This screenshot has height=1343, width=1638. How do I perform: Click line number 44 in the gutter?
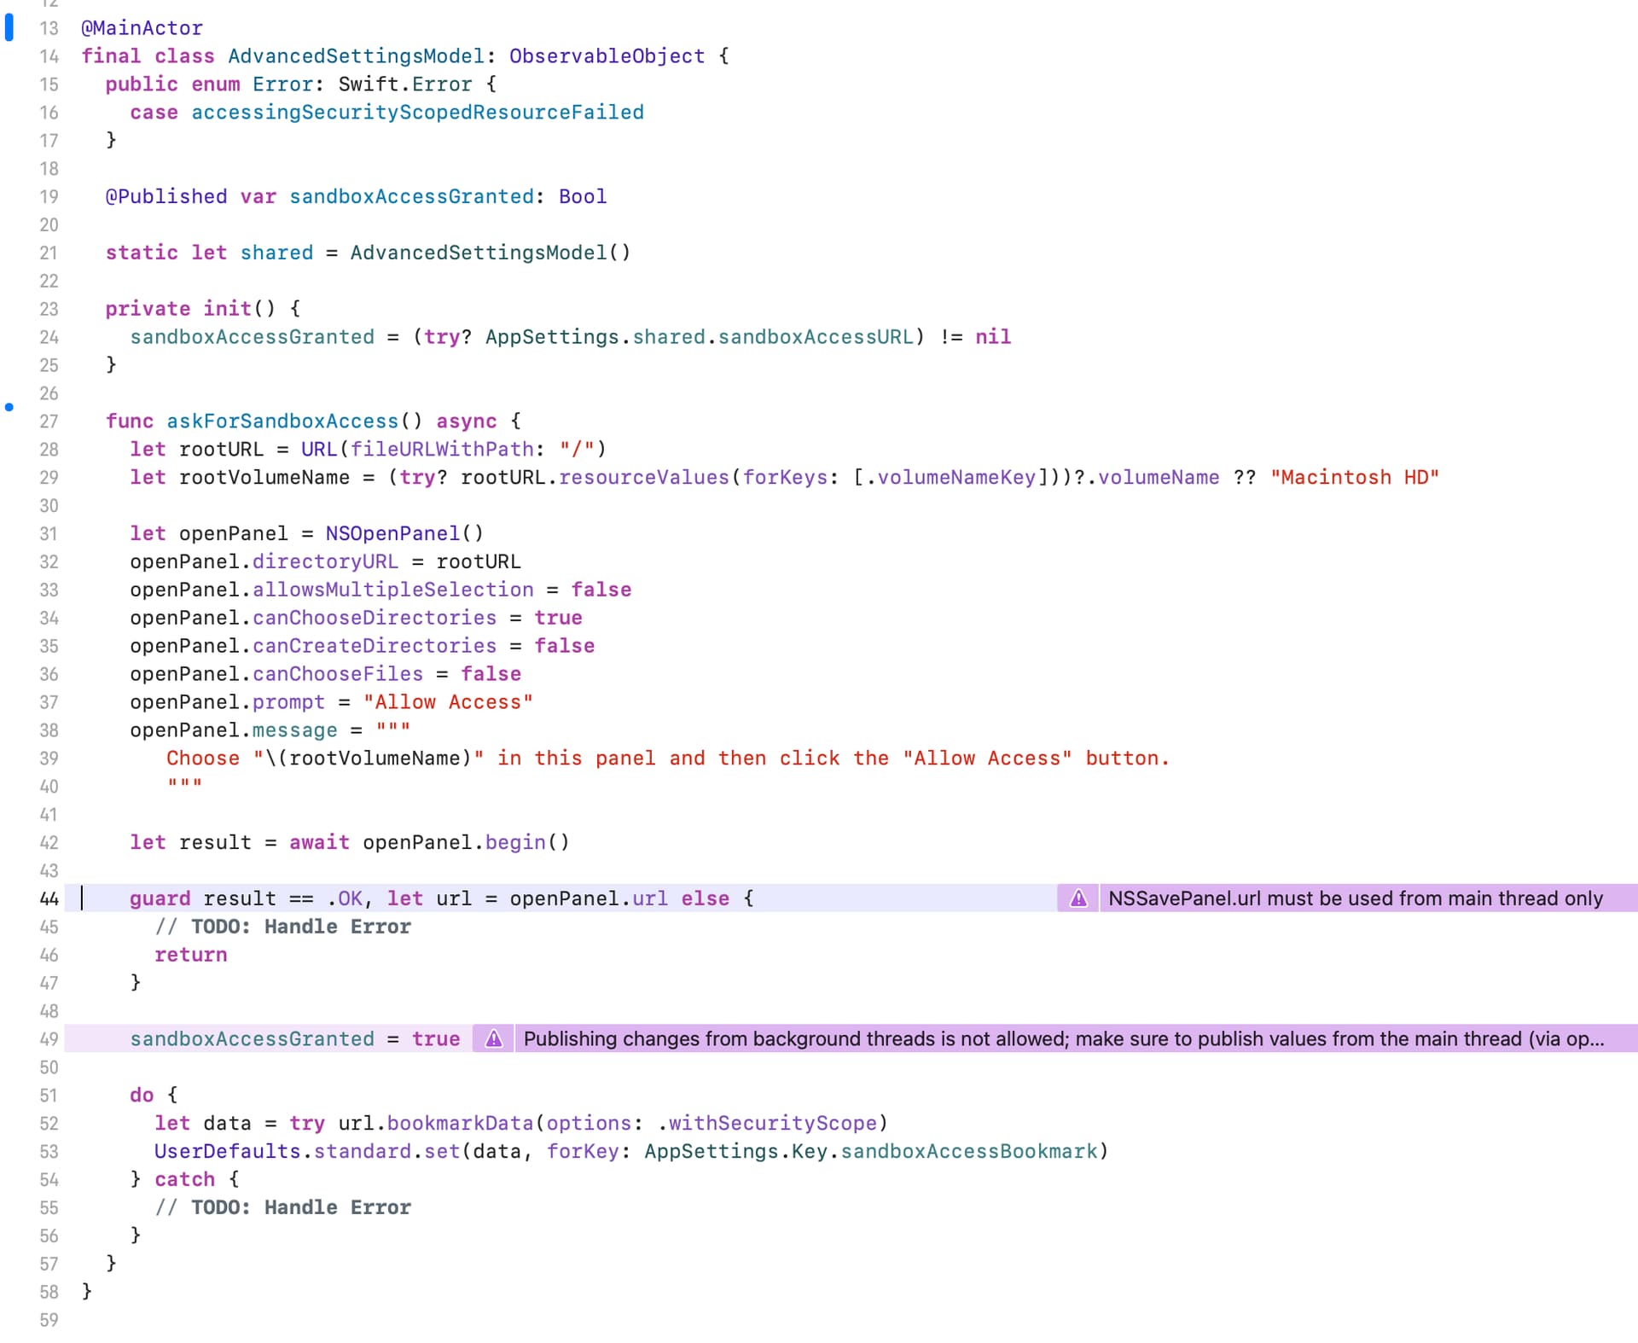pyautogui.click(x=49, y=898)
